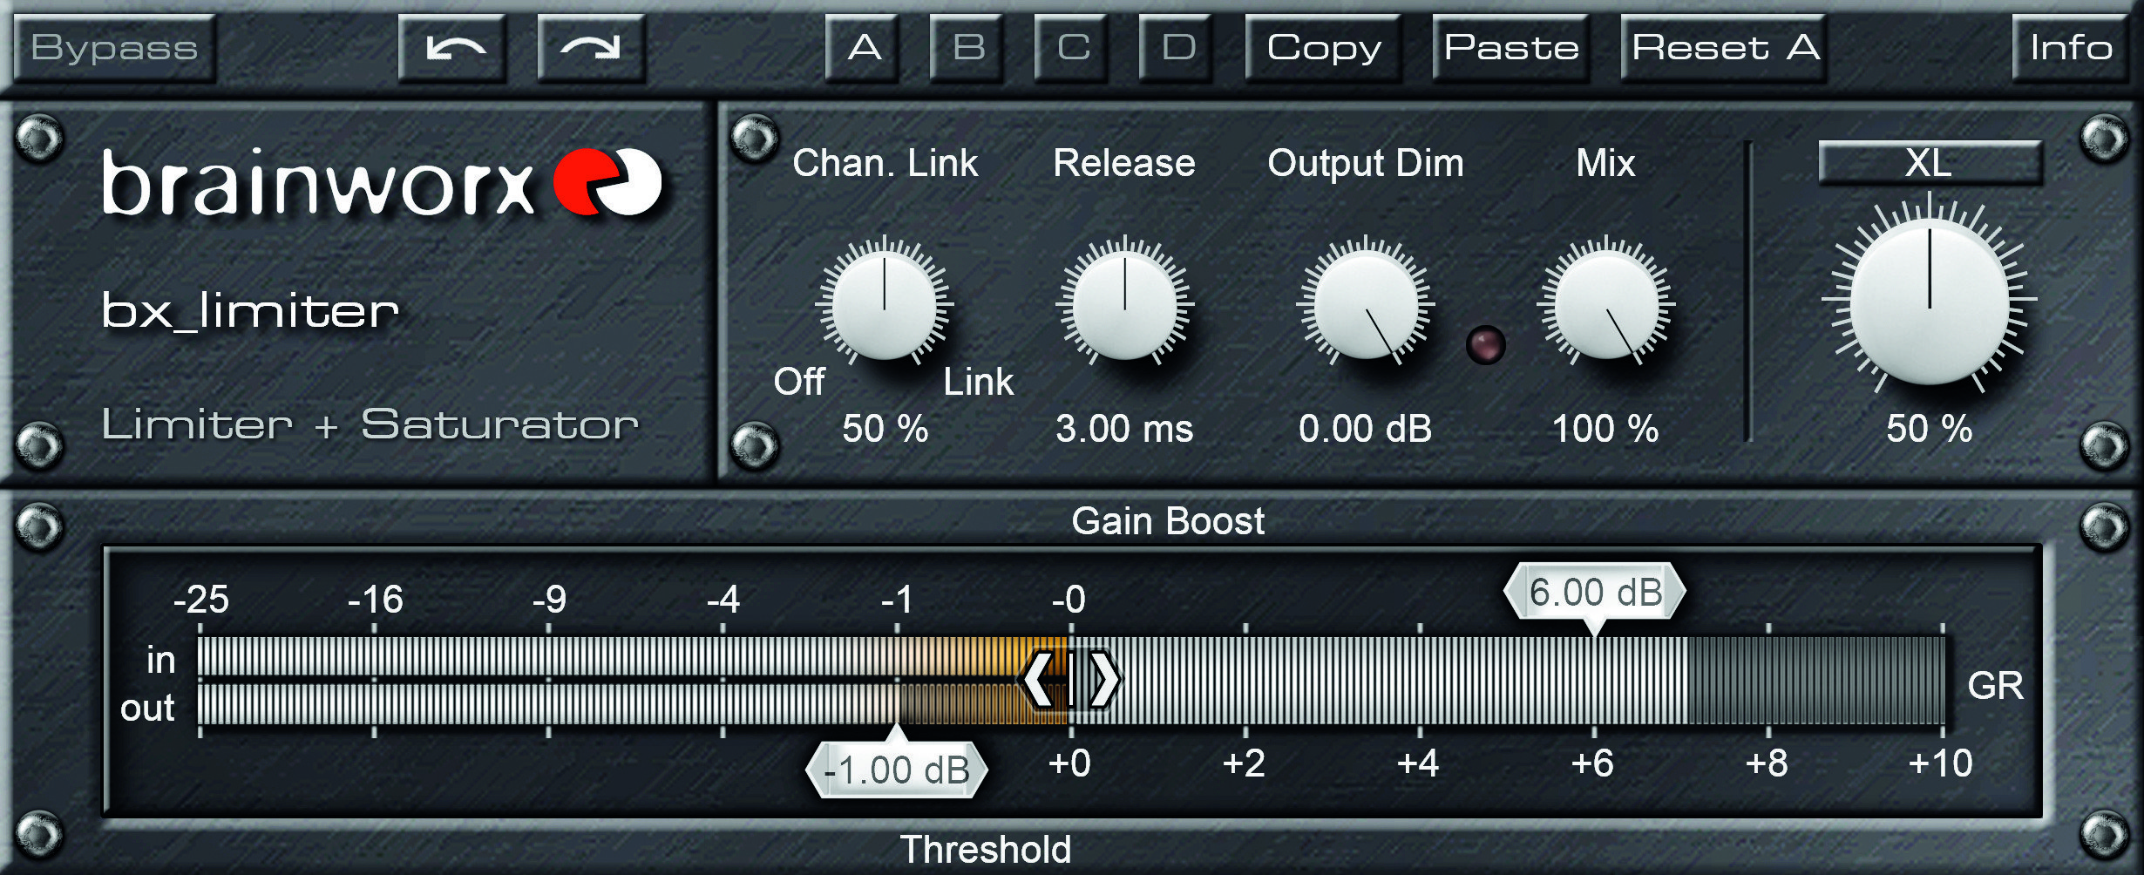Select preset slot A
Screen dimensions: 2144x875
(863, 48)
